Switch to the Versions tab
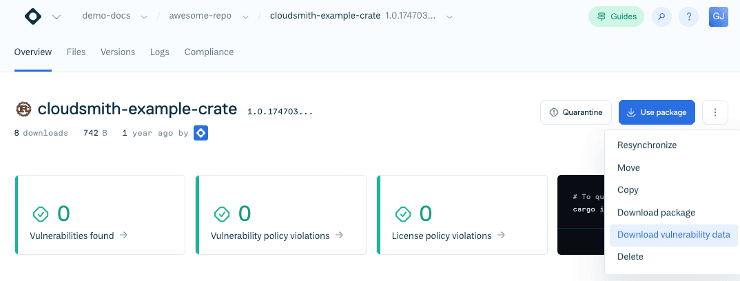 (x=118, y=52)
